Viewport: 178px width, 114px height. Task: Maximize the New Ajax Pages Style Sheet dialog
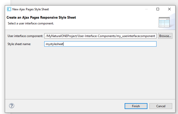click(158, 9)
